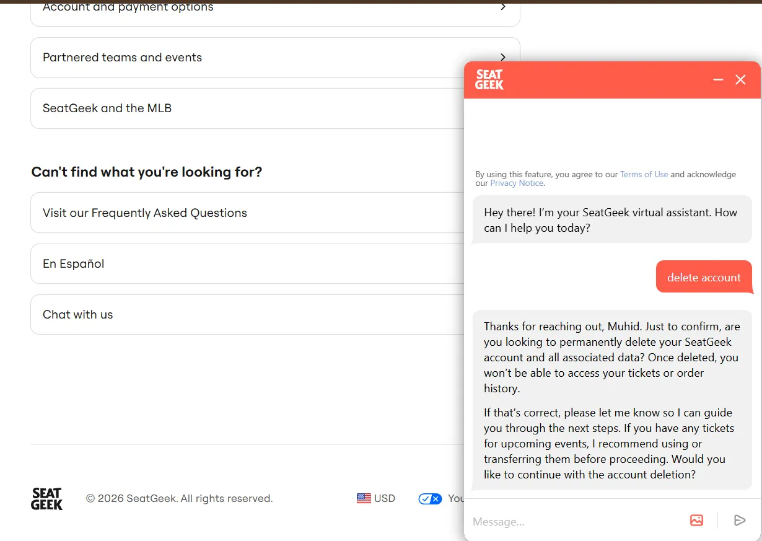This screenshot has width=762, height=541.
Task: Send the chat message with arrow icon
Action: pos(740,520)
